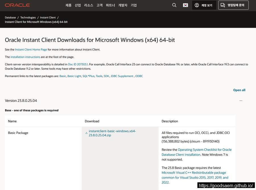Viewport: 256px width, 190px height.
Task: Click the Description column header
Action: tap(170, 121)
